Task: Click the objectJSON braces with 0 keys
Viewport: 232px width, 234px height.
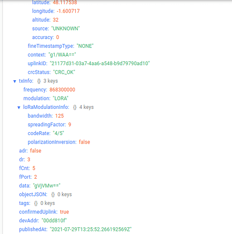Action: coord(53,195)
